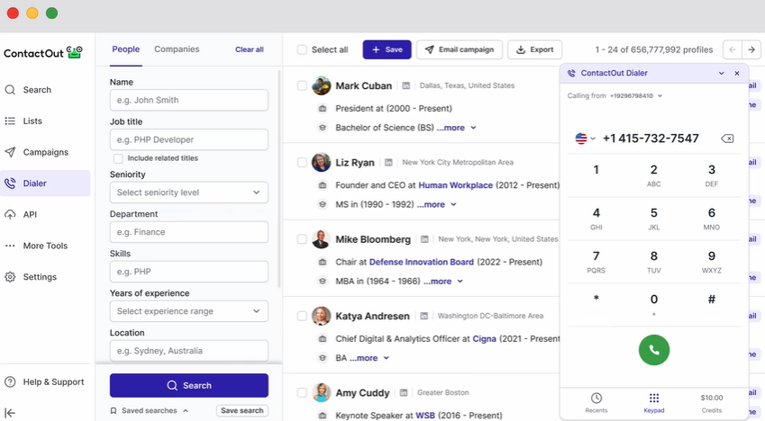
Task: Open Search from the sidebar
Action: point(28,90)
